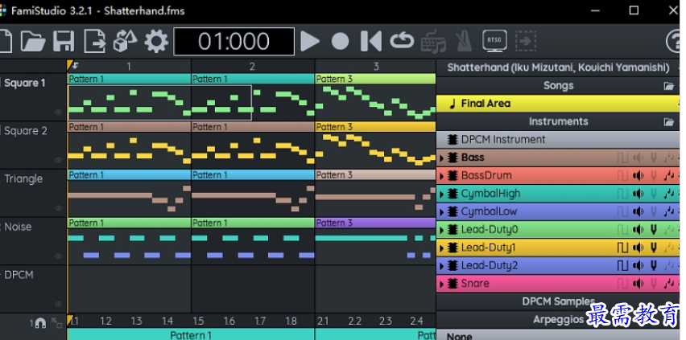
Task: Toggle Triangle channel visibility eye
Action: 59,208
